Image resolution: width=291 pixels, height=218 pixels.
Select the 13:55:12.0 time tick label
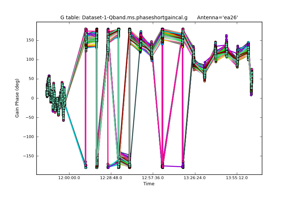(237, 178)
